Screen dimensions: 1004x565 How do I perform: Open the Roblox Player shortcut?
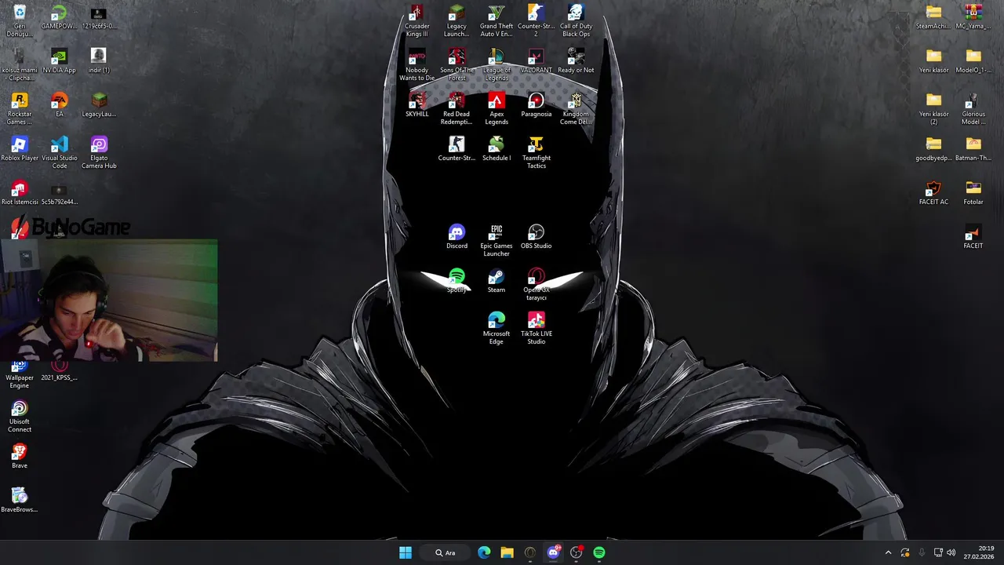point(20,149)
